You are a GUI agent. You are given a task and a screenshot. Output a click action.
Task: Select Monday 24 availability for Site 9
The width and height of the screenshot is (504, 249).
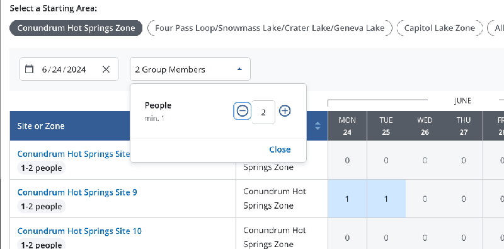(x=347, y=199)
